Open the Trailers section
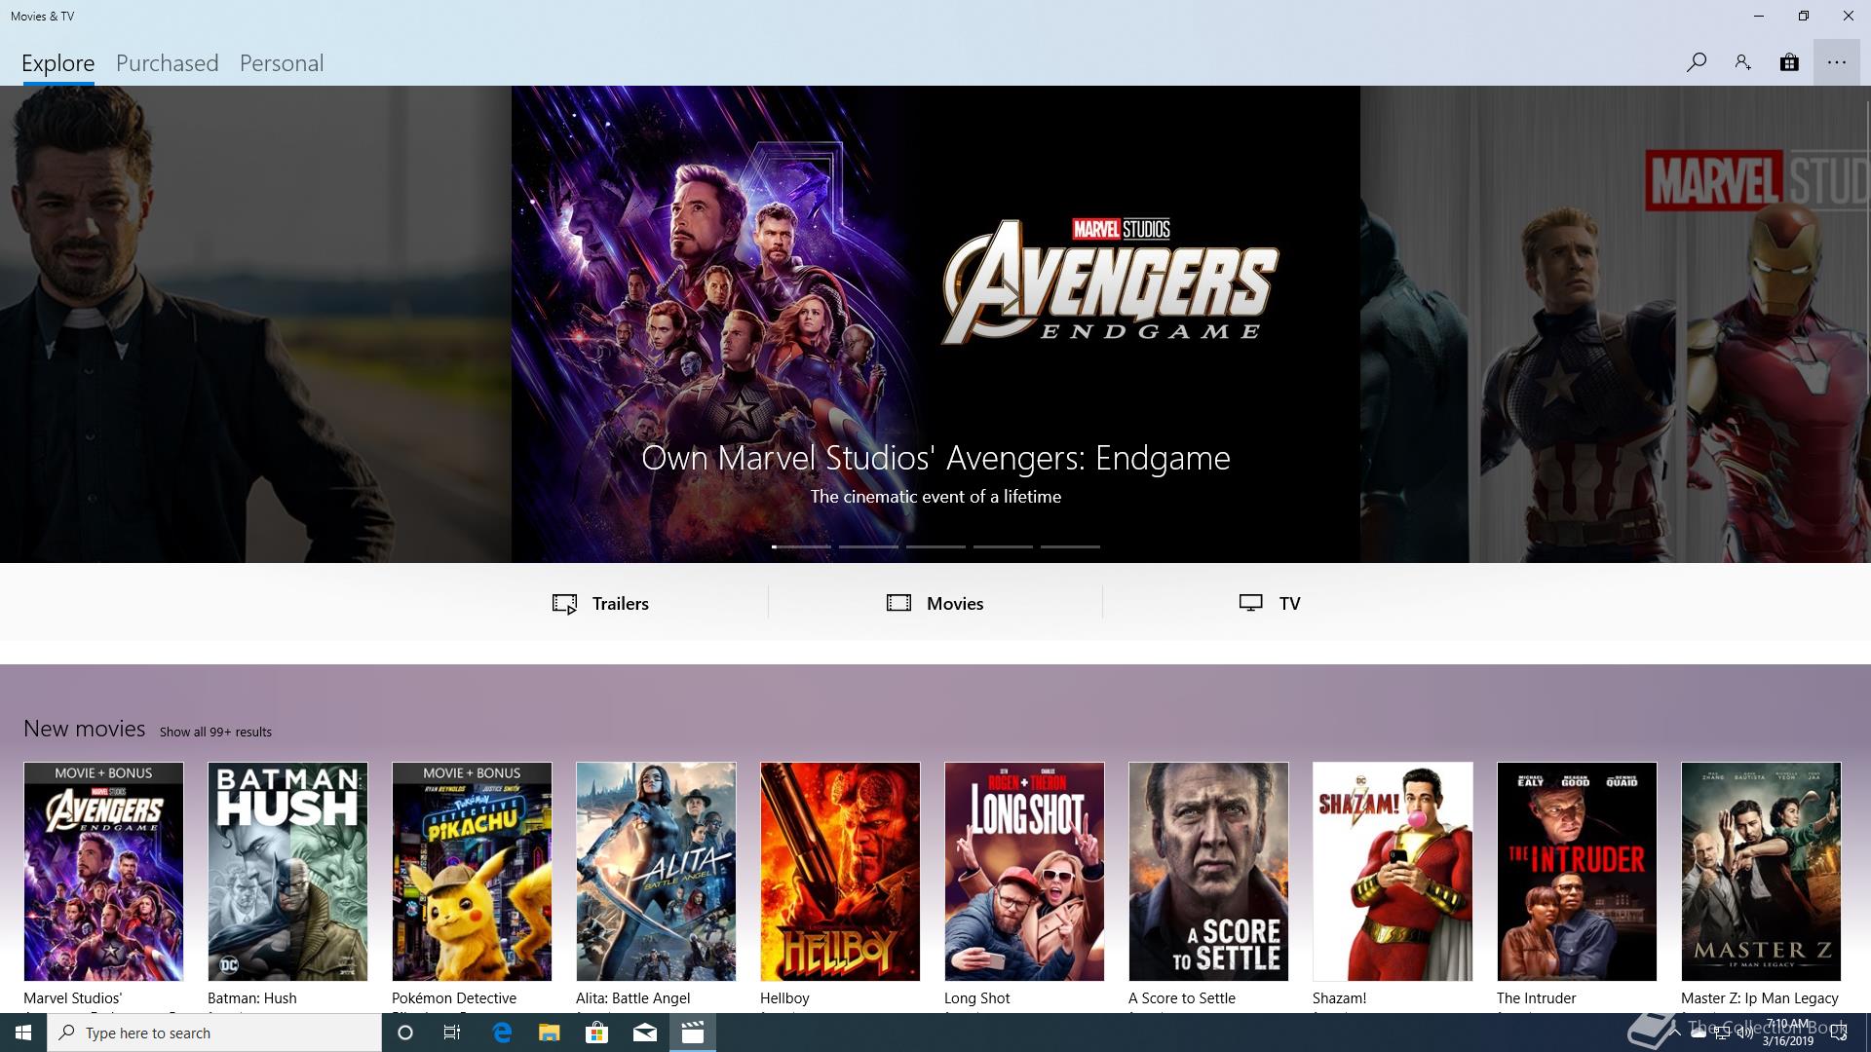The image size is (1871, 1052). [600, 603]
